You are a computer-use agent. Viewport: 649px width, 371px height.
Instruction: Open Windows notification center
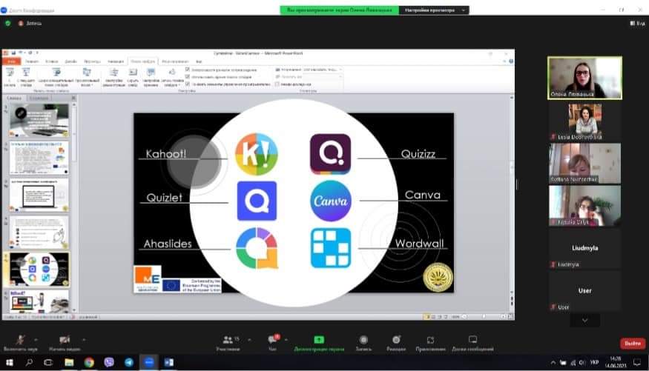click(637, 362)
